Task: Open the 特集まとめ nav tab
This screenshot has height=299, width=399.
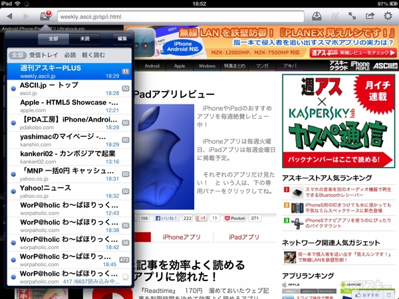Action: (235, 66)
